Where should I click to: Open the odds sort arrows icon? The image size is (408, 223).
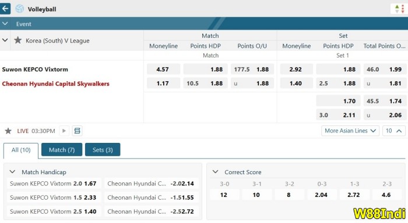(399, 9)
